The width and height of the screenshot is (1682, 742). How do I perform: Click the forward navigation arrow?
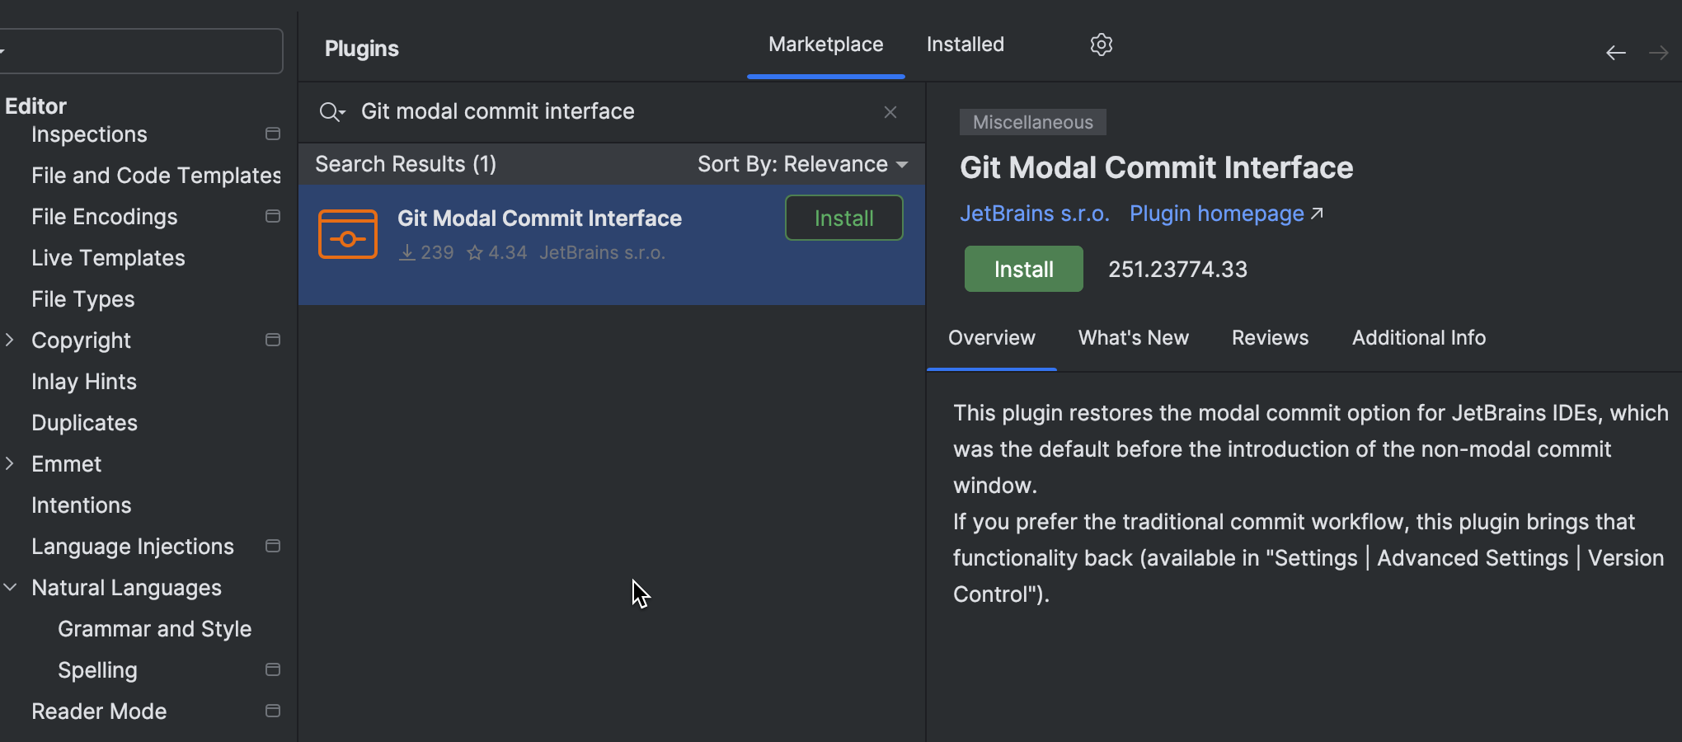point(1658,54)
